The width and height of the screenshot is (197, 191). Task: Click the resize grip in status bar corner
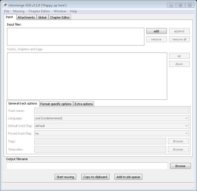tap(193, 187)
